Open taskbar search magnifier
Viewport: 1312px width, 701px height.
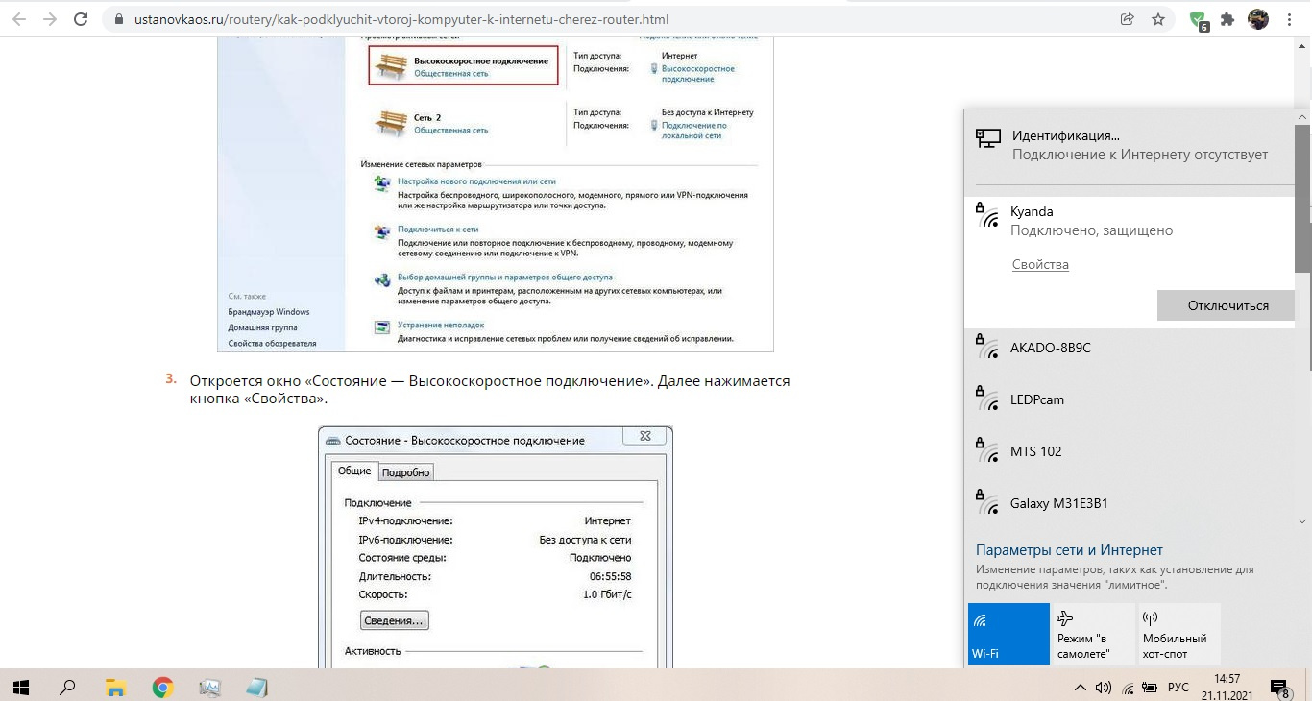point(67,688)
